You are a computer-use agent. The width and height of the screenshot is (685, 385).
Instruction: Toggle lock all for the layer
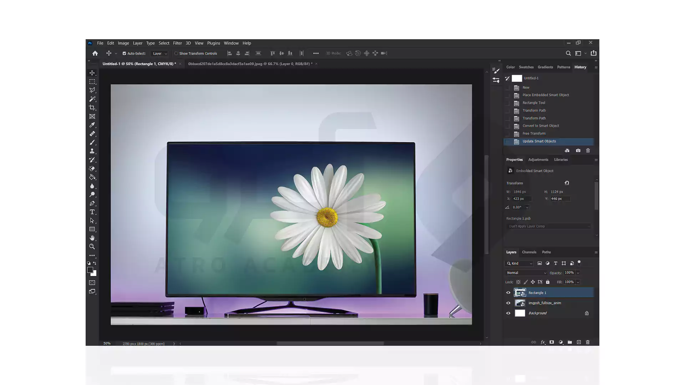click(548, 282)
